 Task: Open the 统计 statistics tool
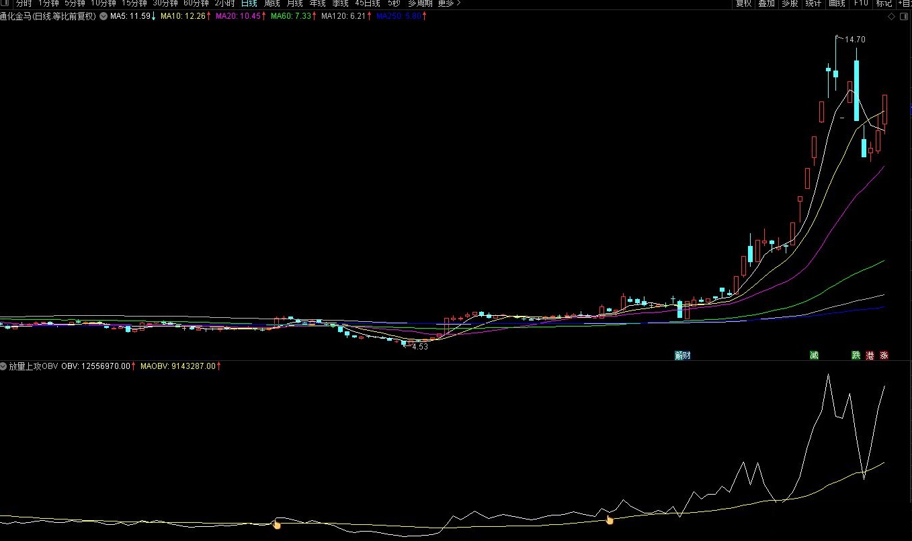[x=813, y=3]
